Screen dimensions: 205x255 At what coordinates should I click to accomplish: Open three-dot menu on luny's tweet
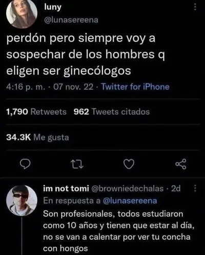pos(195,7)
